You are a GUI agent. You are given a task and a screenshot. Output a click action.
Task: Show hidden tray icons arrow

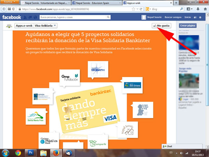pos(177,153)
